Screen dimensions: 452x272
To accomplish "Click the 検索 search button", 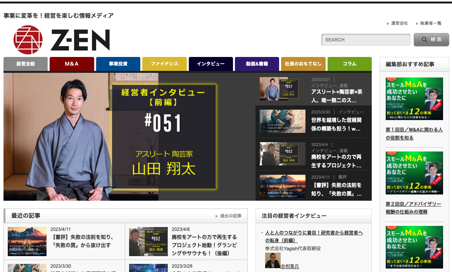I will [431, 40].
